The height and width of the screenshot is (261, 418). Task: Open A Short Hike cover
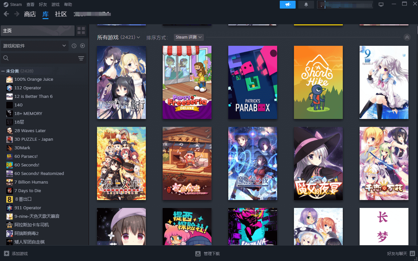(318, 82)
